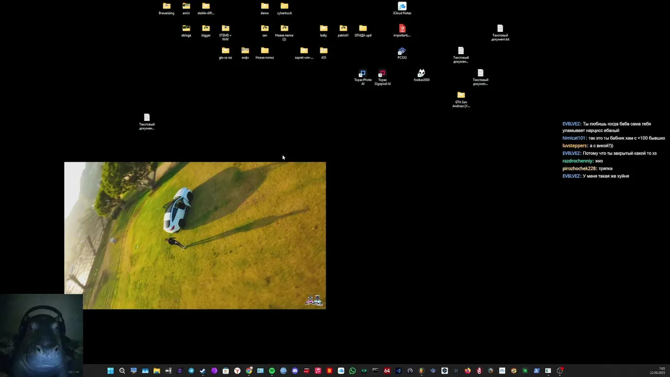Open File Explorer from taskbar
670x377 pixels.
tap(157, 371)
